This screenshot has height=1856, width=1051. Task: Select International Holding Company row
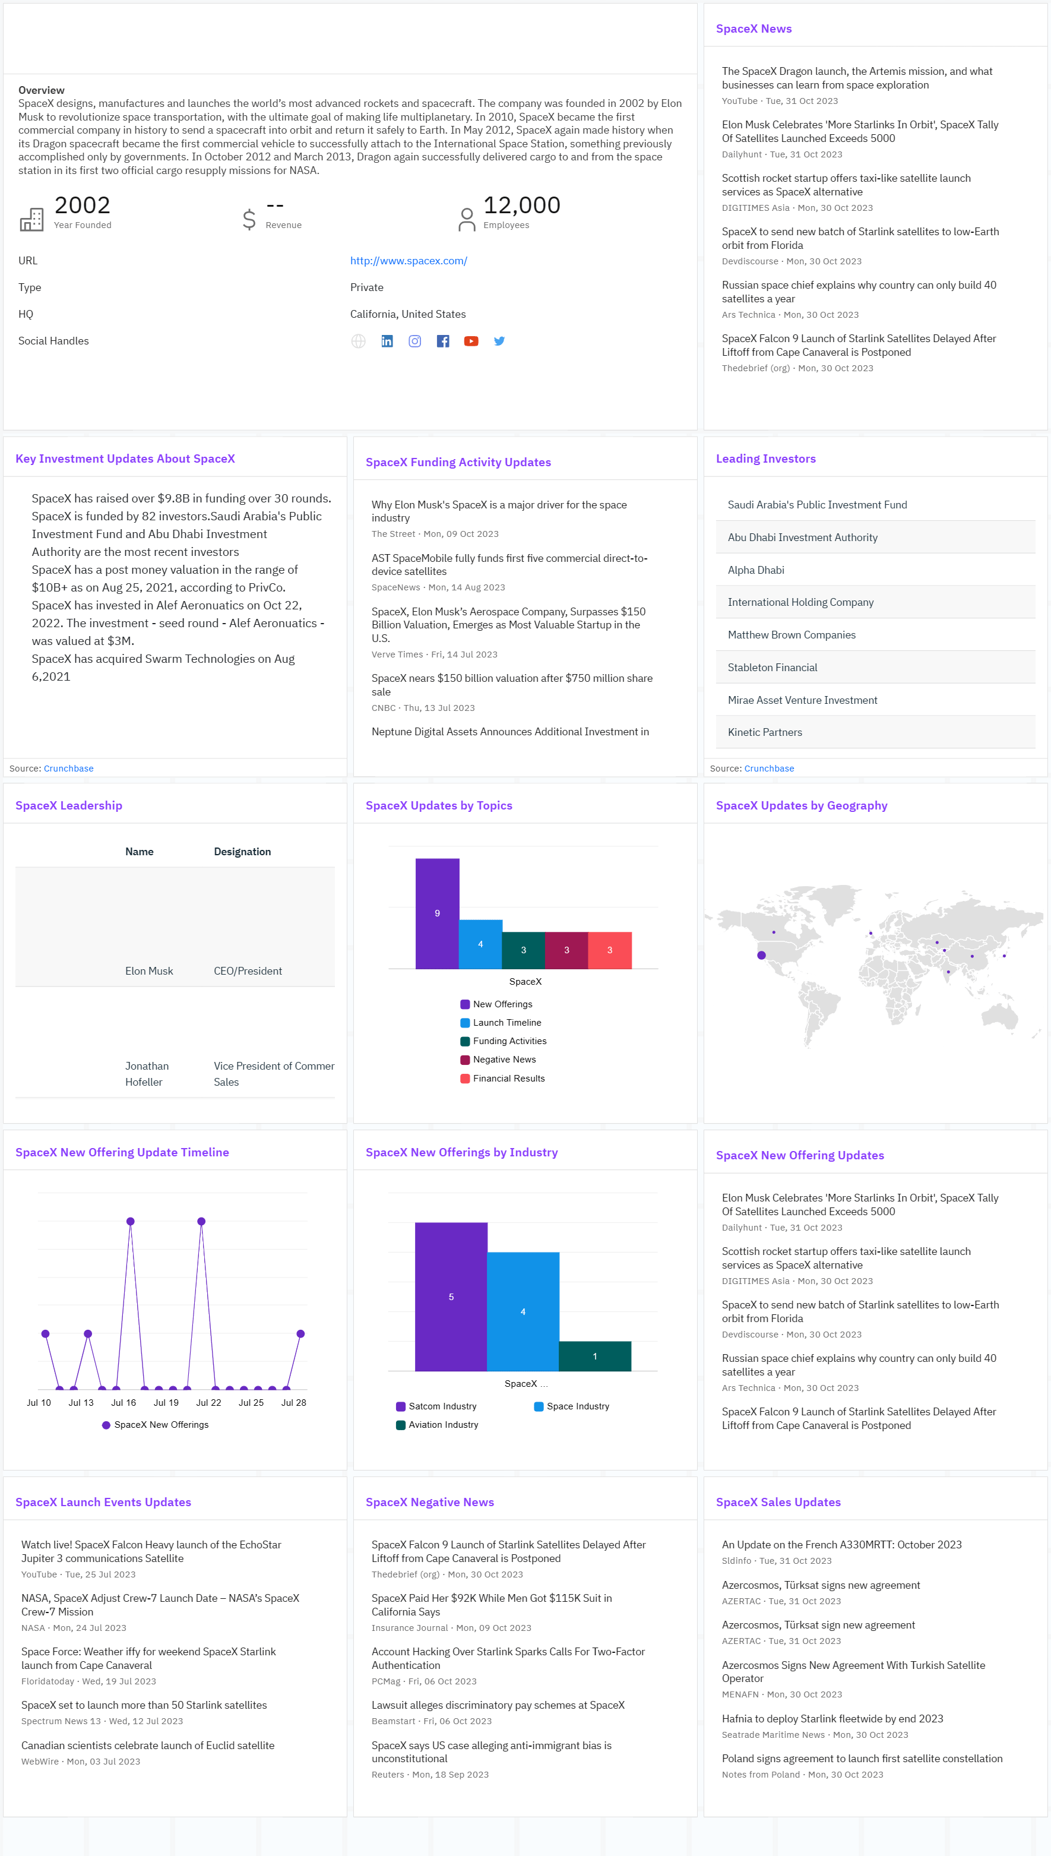point(875,602)
